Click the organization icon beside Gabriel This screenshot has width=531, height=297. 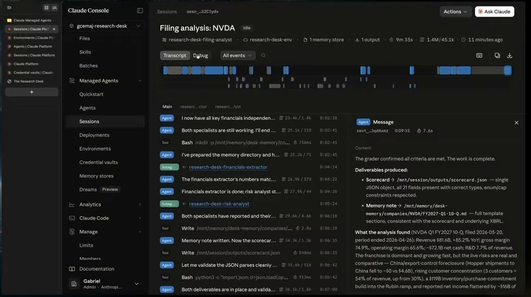pos(74,284)
